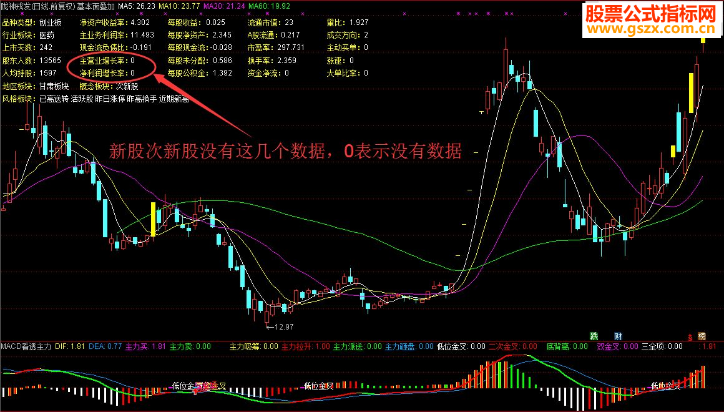The width and height of the screenshot is (724, 412).
Task: Click the 主力买: 1.81 readout
Action: pos(145,346)
